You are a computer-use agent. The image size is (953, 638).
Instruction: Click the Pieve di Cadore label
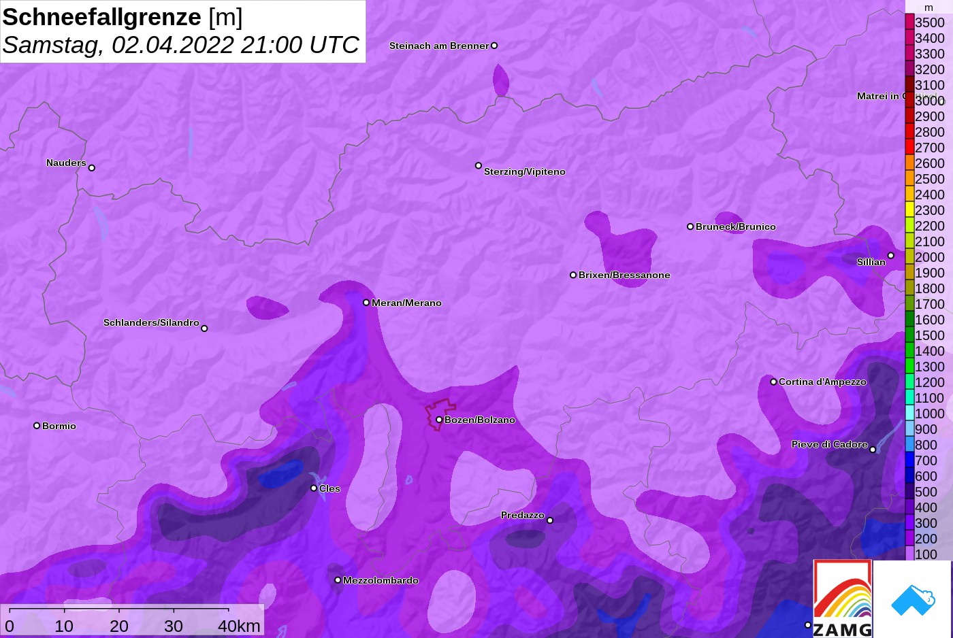830,444
